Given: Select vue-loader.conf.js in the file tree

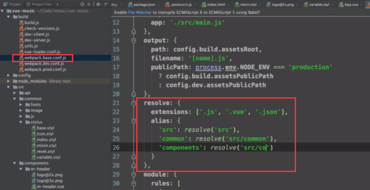Looking at the screenshot, I should point(42,52).
